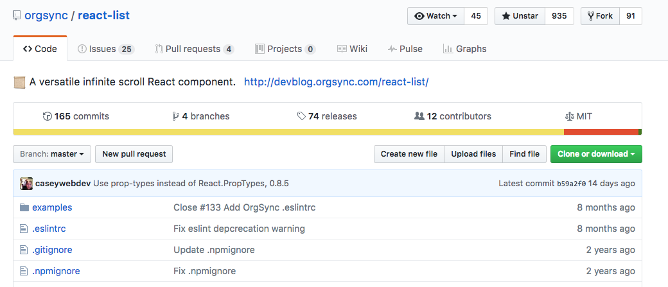Click the .gitignore file icon

coord(24,250)
